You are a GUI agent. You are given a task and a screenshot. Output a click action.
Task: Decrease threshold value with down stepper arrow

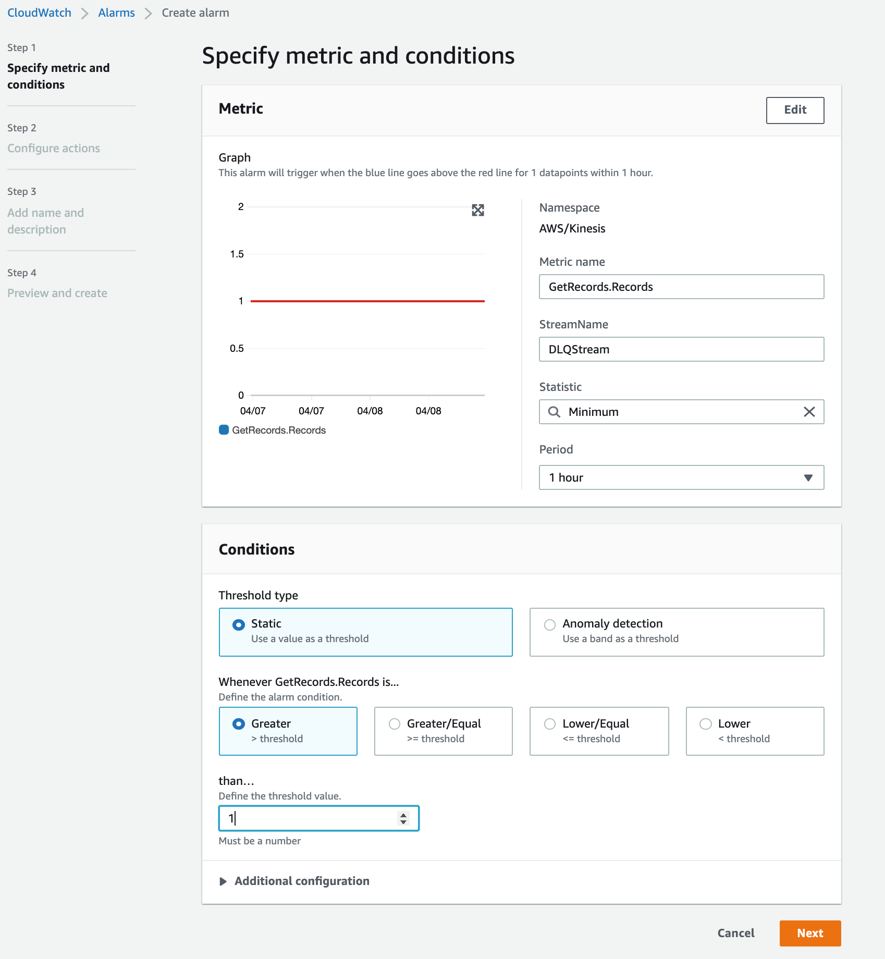coord(403,822)
